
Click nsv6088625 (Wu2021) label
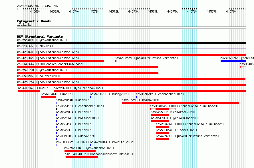[x=72, y=142]
